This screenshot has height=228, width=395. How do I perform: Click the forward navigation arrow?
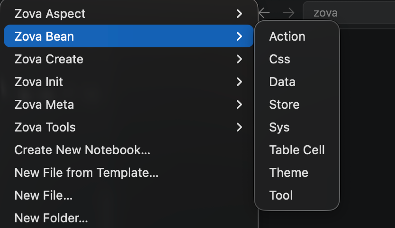point(288,13)
